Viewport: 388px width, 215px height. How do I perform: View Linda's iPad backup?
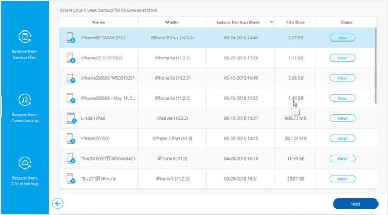[343, 118]
